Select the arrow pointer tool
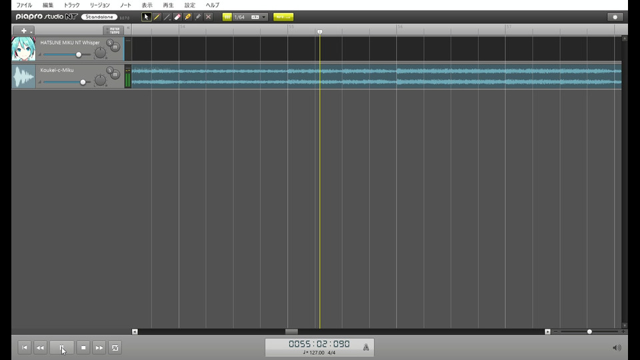 pos(146,17)
